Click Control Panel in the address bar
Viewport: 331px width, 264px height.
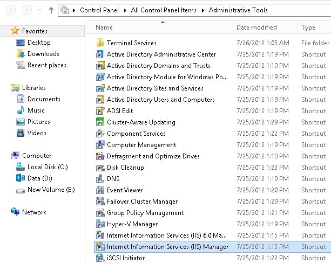99,10
